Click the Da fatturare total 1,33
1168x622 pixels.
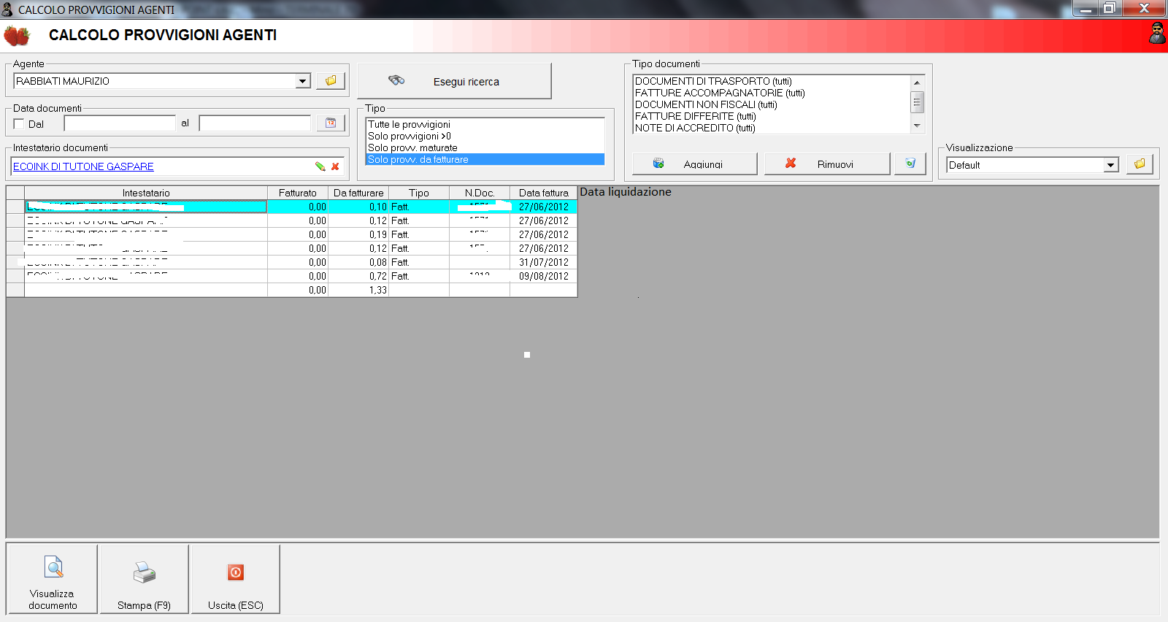358,290
